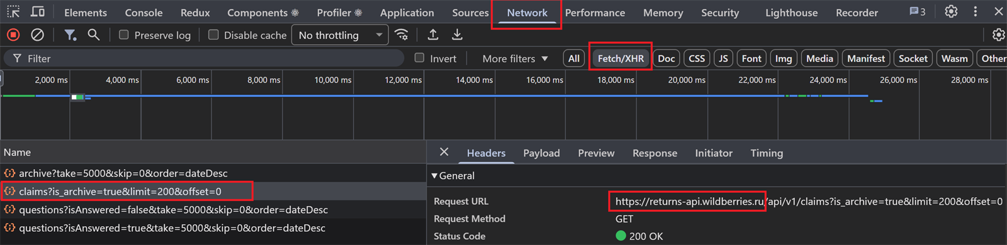Expand the More filters dropdown

(x=515, y=58)
